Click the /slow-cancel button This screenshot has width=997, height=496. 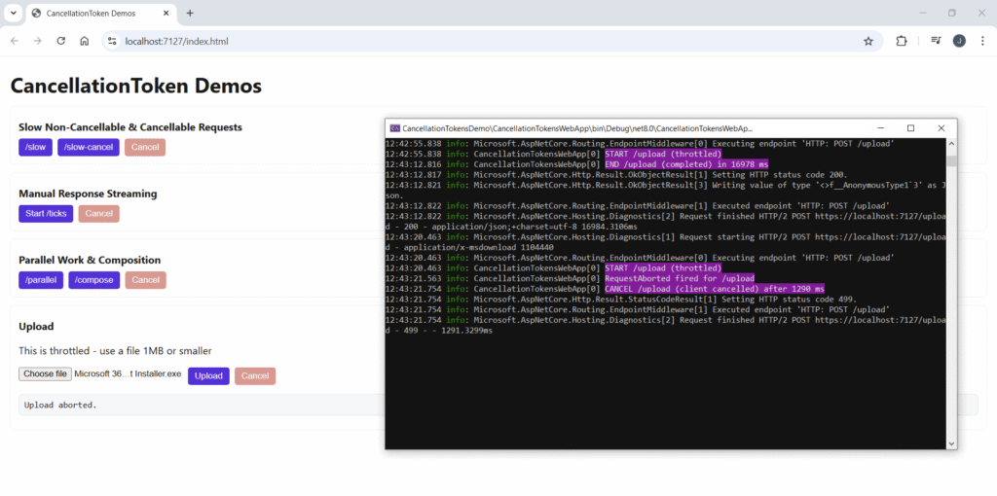click(x=89, y=147)
